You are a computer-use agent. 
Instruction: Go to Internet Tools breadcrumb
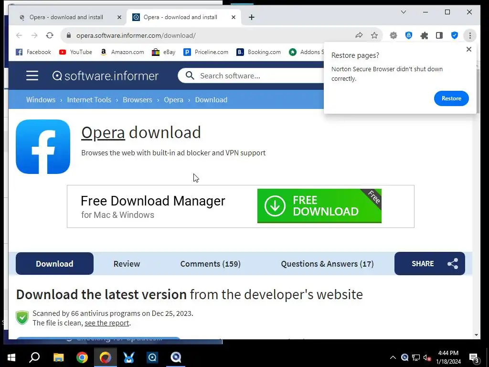[x=89, y=99]
